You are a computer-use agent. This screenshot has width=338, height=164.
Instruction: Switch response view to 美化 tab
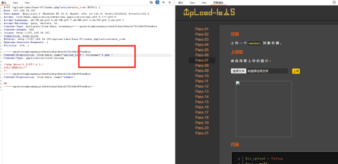pos(181,3)
